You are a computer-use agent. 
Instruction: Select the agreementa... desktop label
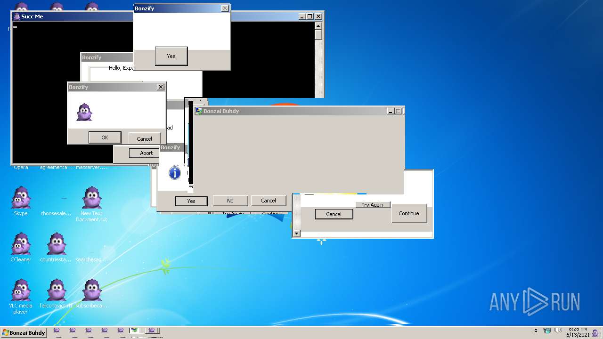coord(56,167)
